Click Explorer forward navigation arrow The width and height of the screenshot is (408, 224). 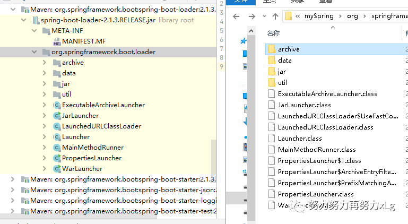click(252, 16)
